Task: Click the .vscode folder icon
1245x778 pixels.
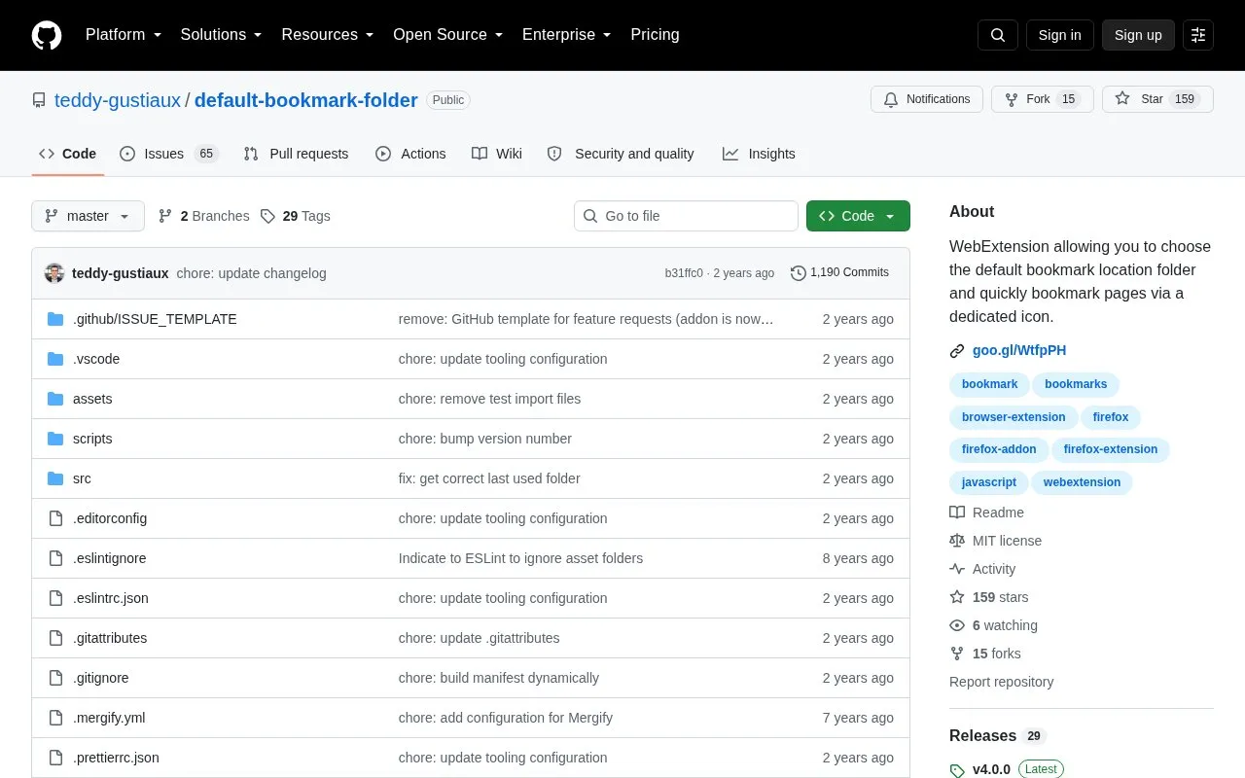Action: point(55,359)
